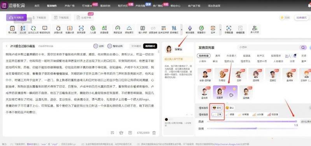Open the 帮助中心 navigation item

coord(175,6)
